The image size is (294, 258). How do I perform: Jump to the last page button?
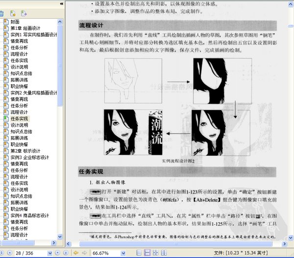click(x=66, y=253)
